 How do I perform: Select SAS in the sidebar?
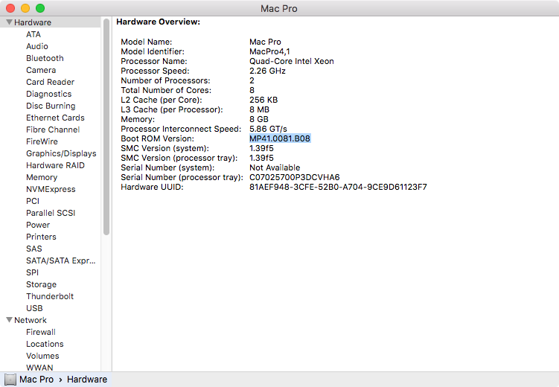34,249
